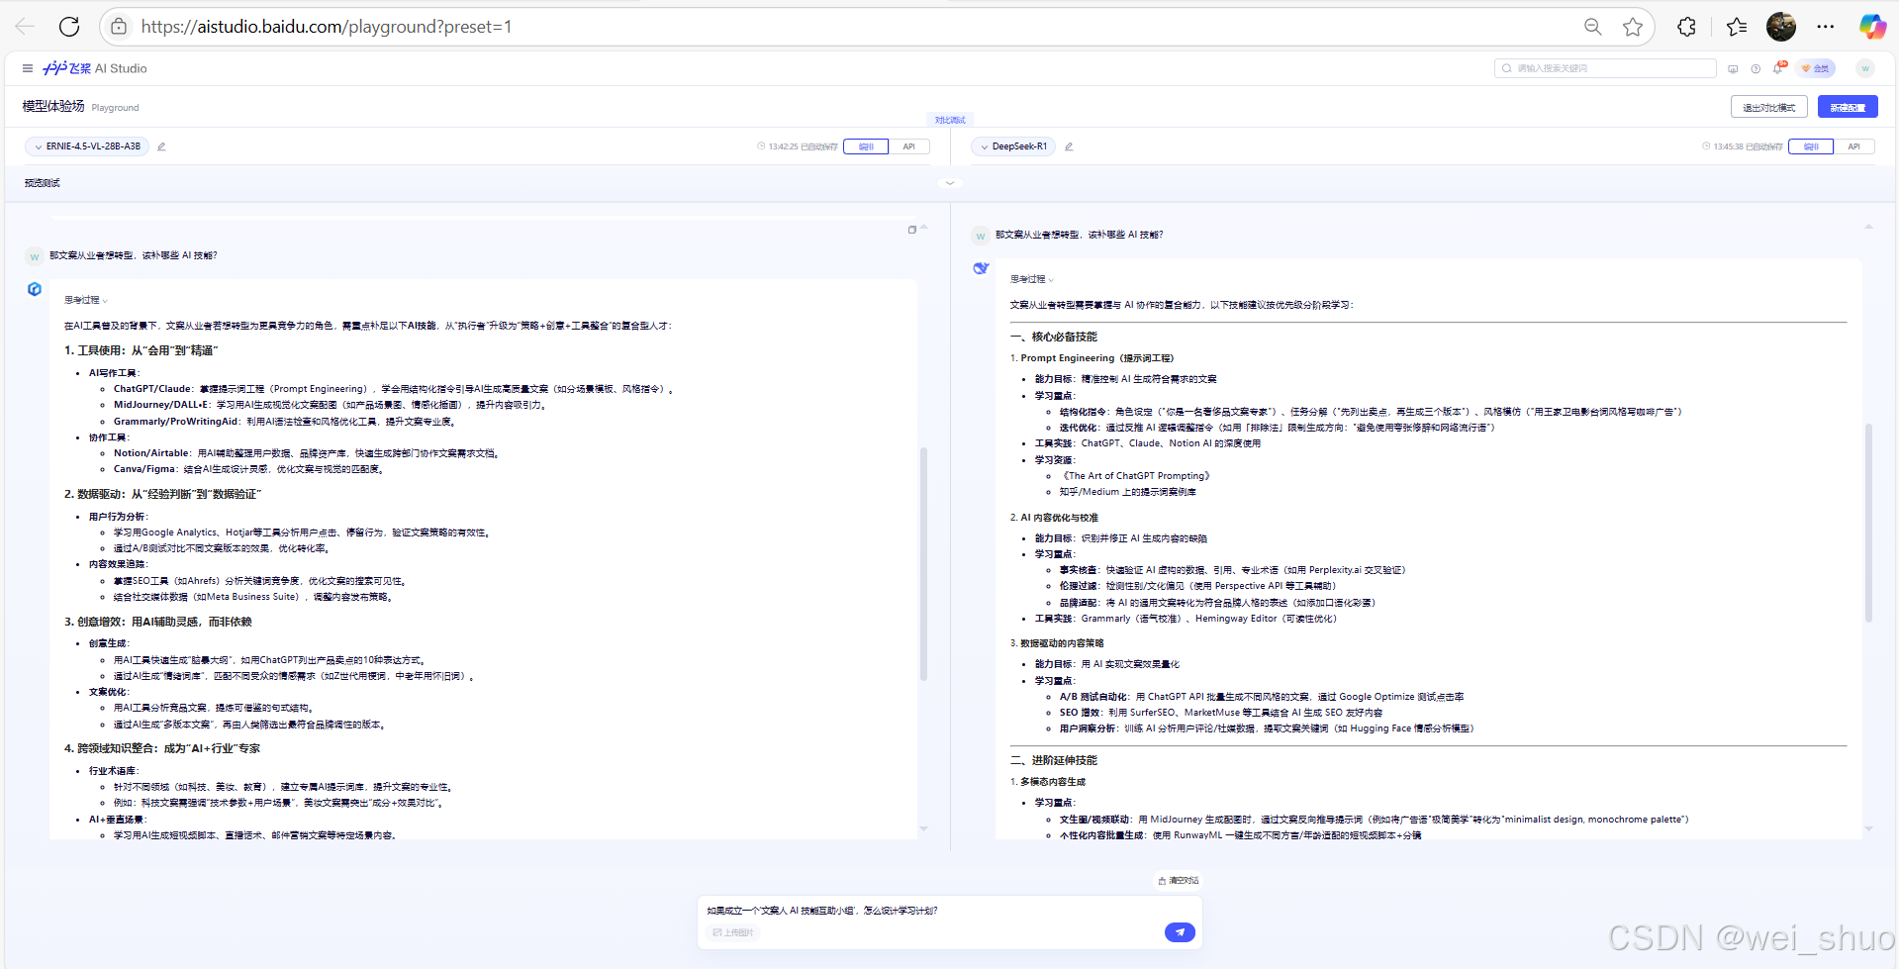Click the DeepSeek whale avatar icon
Image resolution: width=1899 pixels, height=969 pixels.
click(981, 268)
